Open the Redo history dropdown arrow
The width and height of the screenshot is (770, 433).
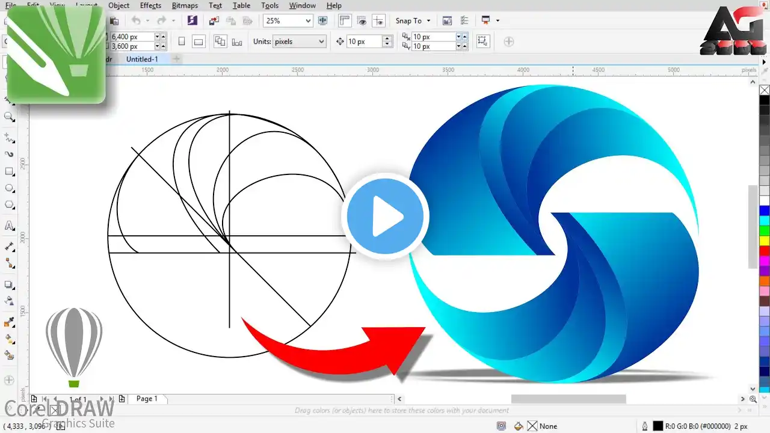174,21
